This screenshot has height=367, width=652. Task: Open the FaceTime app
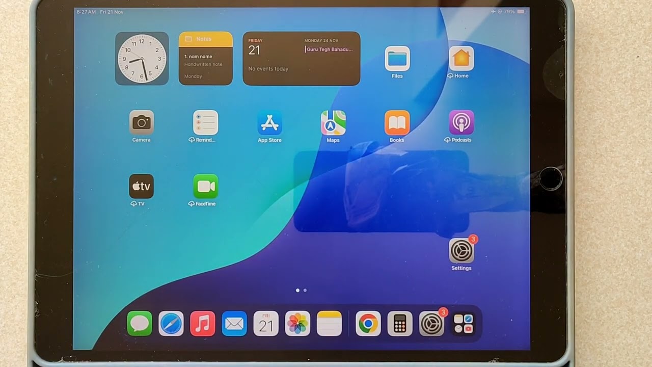(x=205, y=187)
